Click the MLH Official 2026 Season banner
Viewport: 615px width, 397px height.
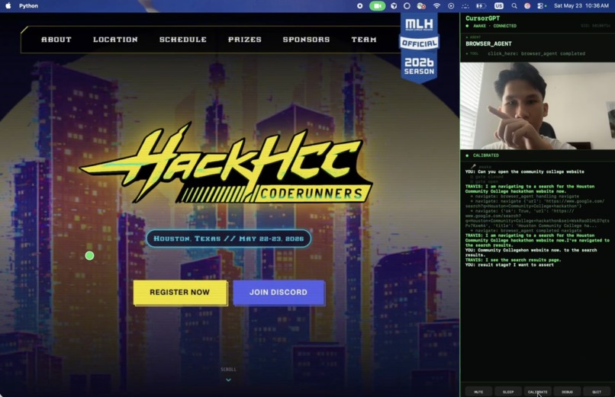coord(419,47)
